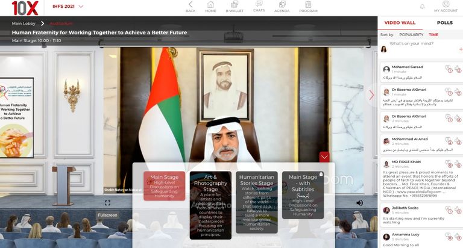Viewport: 463px width, 248px height.
Task: Collapse the stage selector with red chevron
Action: [x=324, y=157]
